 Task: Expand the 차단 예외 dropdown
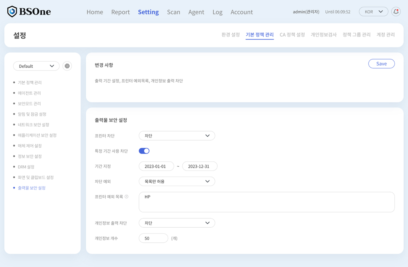point(177,181)
